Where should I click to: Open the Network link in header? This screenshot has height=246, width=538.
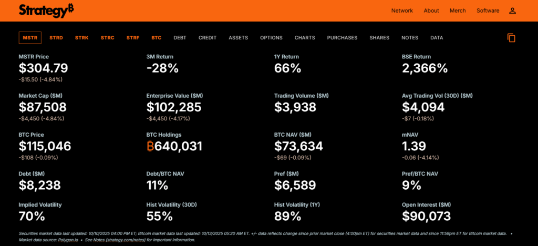coord(402,11)
